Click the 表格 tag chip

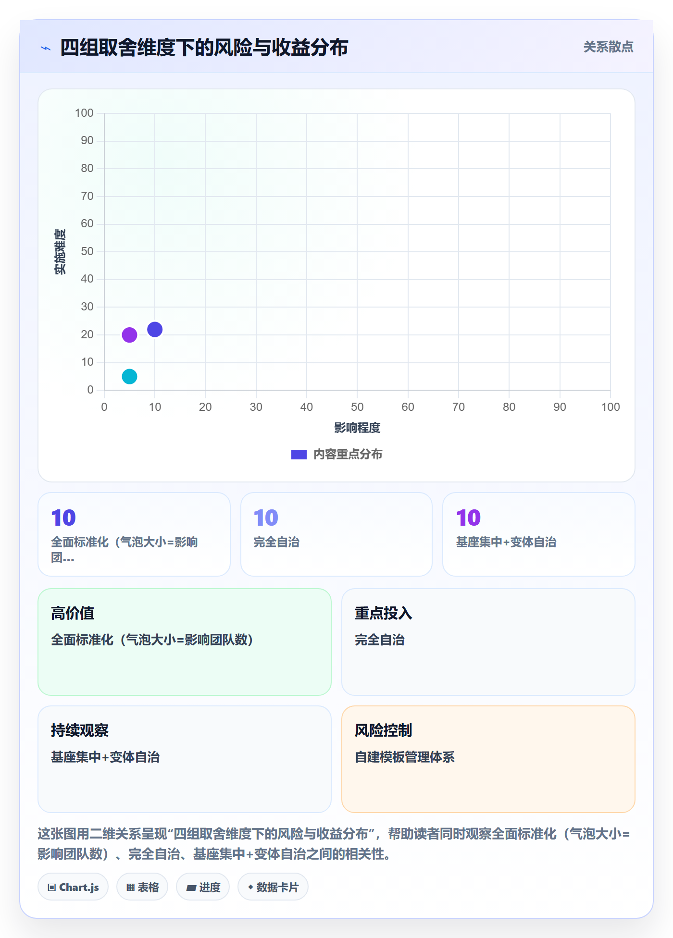pyautogui.click(x=142, y=887)
